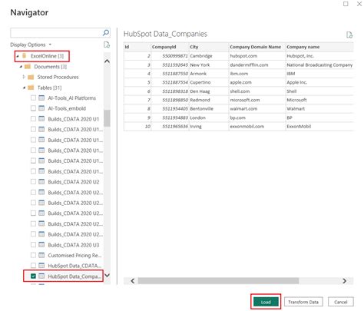Image resolution: width=364 pixels, height=311 pixels.
Task: Click the Id column header
Action: pyautogui.click(x=137, y=47)
